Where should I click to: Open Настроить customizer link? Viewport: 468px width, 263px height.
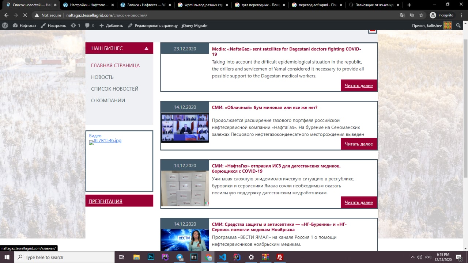53,26
